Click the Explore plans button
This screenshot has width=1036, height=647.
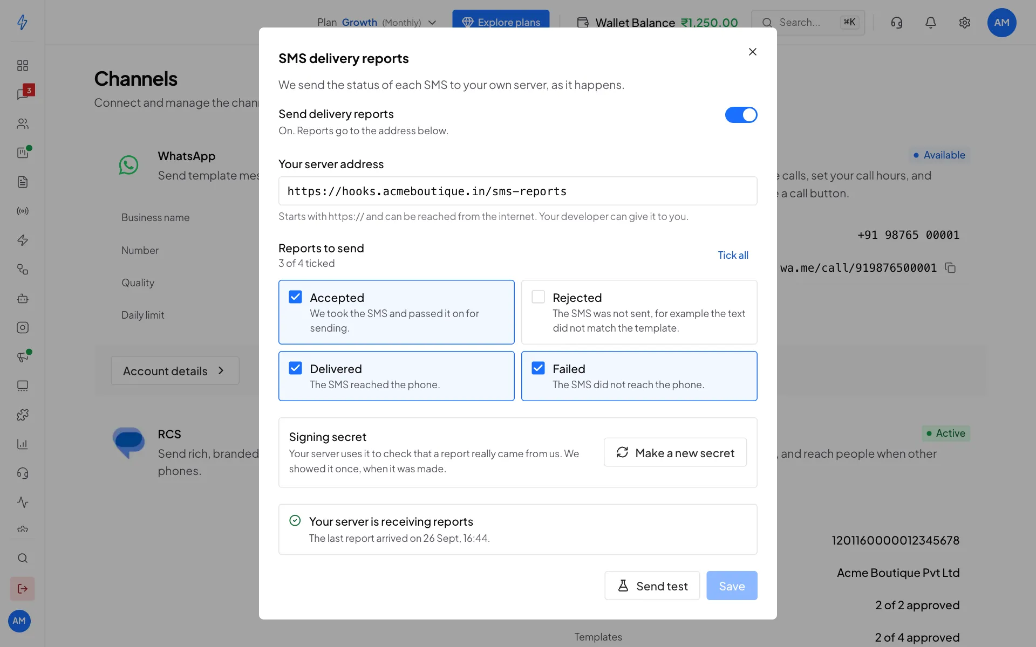click(501, 23)
